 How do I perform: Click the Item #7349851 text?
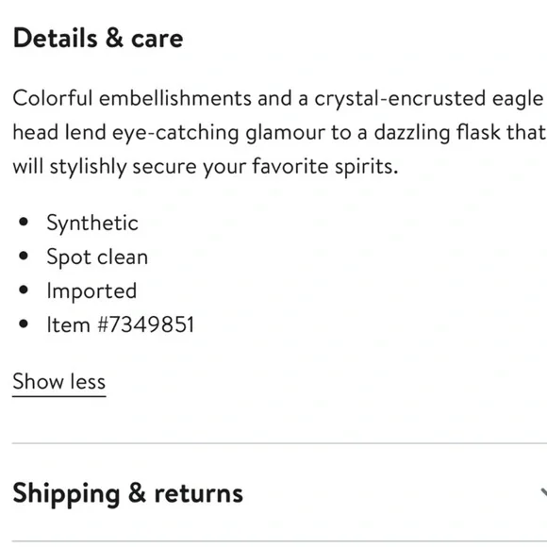click(121, 324)
